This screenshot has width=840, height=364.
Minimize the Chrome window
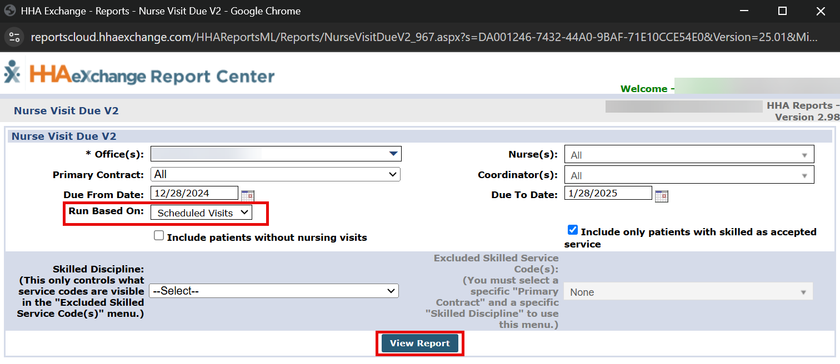pos(744,11)
